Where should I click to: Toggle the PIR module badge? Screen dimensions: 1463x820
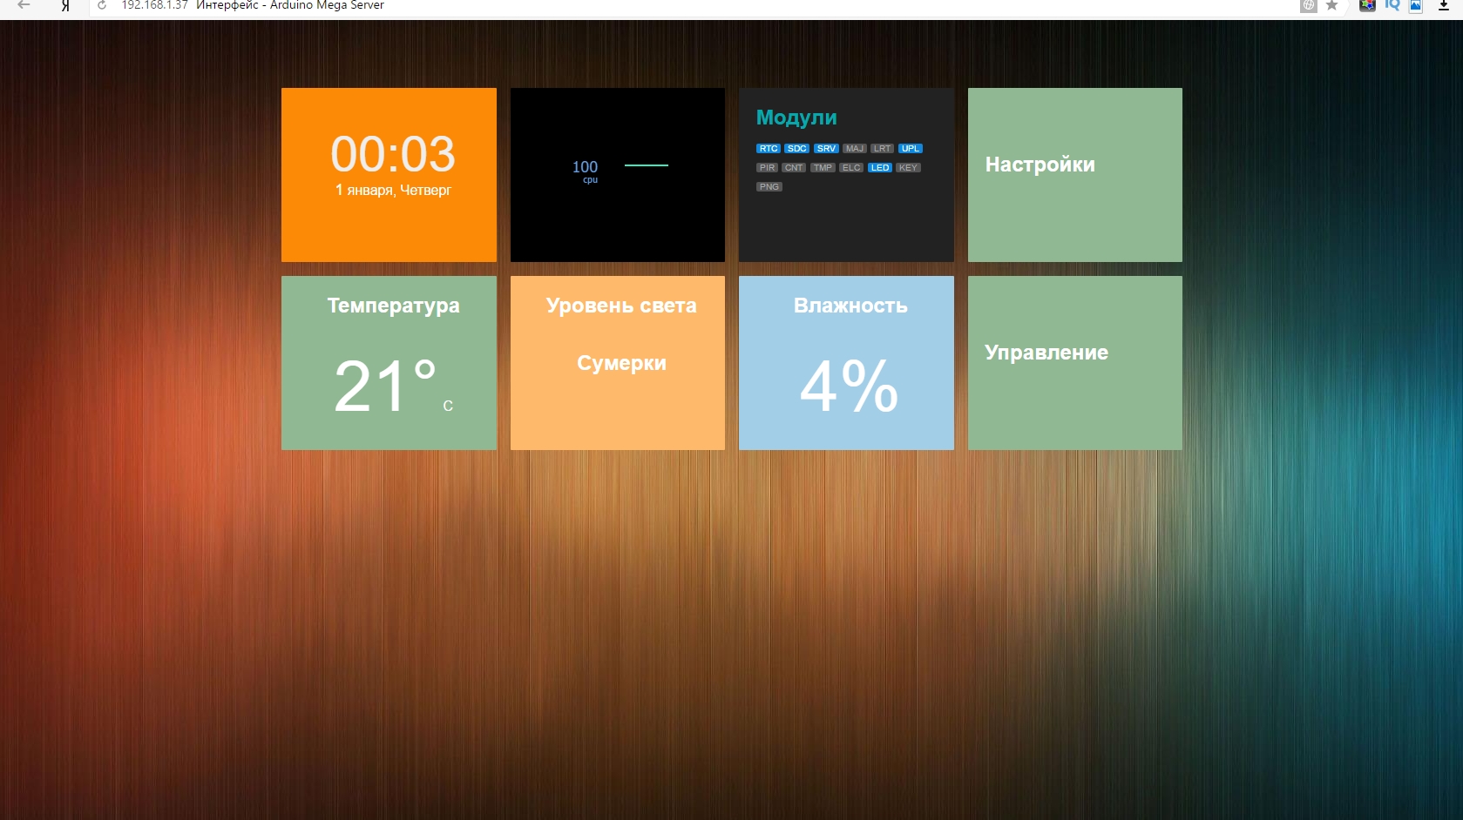(767, 168)
